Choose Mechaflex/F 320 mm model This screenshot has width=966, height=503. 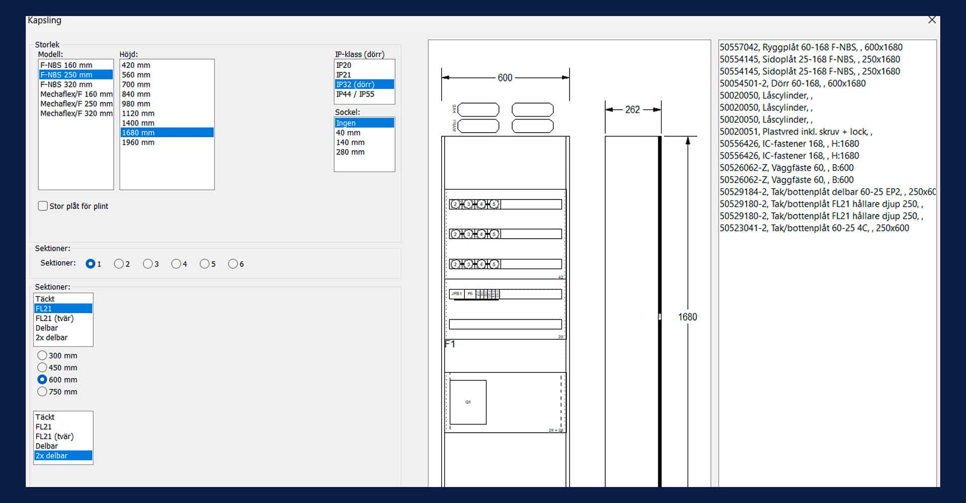coord(76,114)
